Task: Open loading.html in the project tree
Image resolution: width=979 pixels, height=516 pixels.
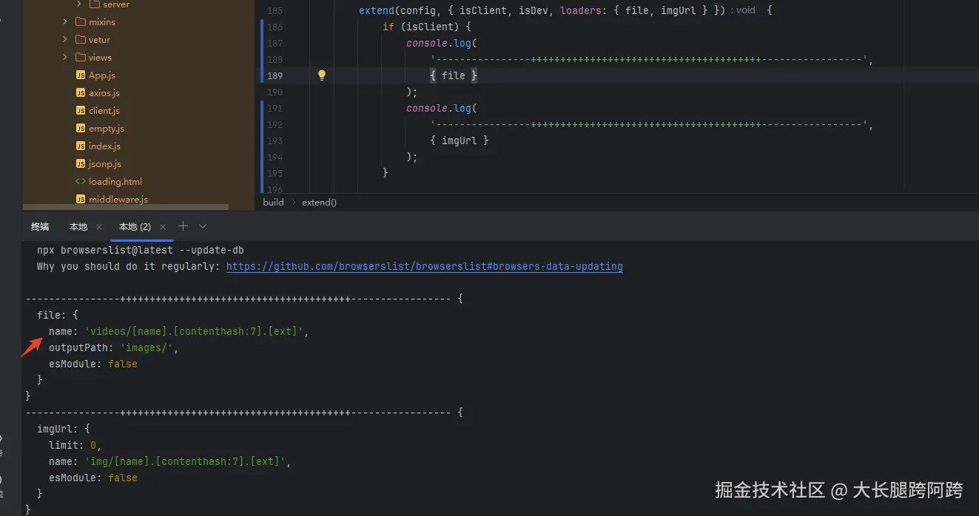Action: pos(115,182)
